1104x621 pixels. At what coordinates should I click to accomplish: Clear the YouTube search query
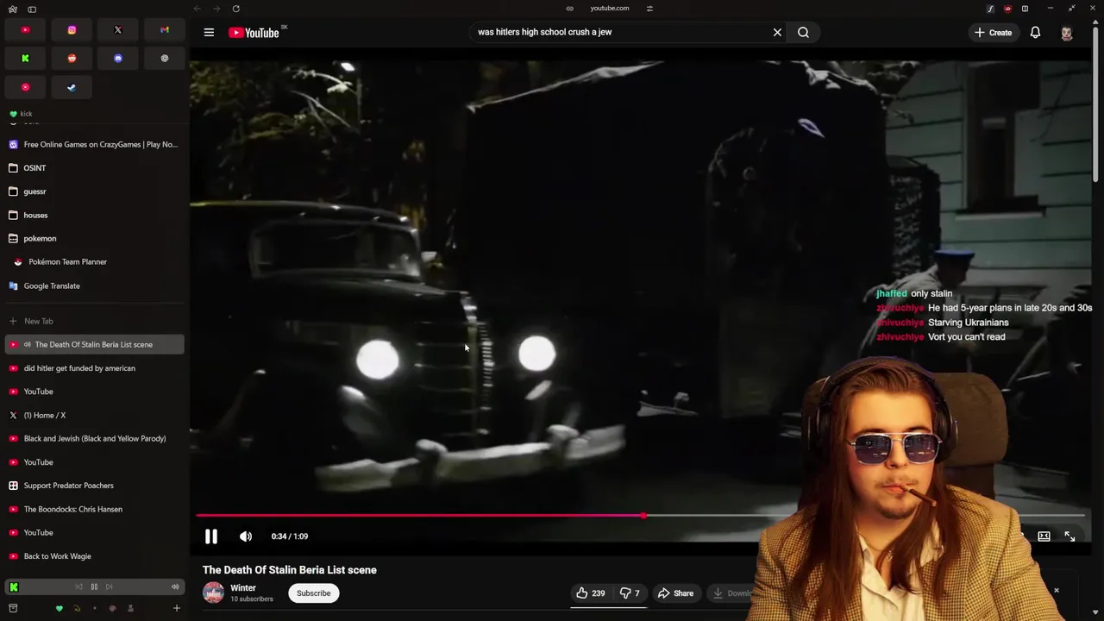[777, 33]
